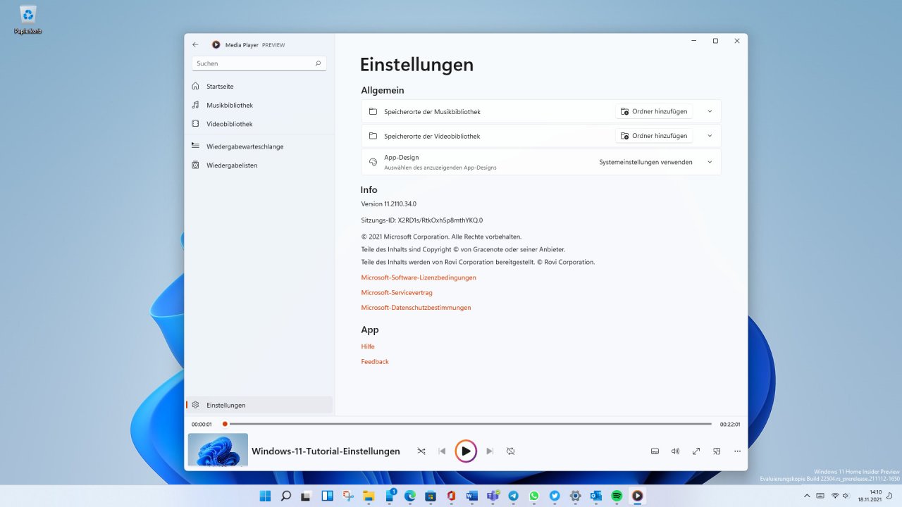The image size is (902, 507).
Task: Add folder to Musikbibliothek locations
Action: click(x=654, y=111)
